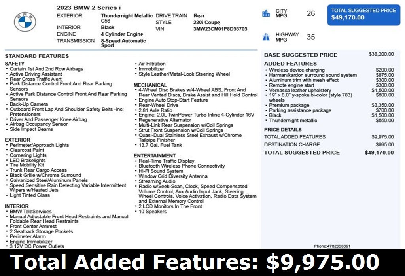This screenshot has width=405, height=276.
Task: Click the STANDARD FEATURES heading
Action: point(37,56)
